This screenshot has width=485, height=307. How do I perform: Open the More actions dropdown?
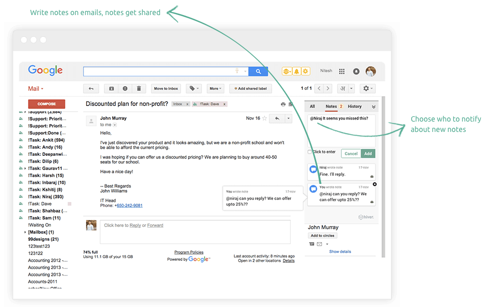point(215,88)
